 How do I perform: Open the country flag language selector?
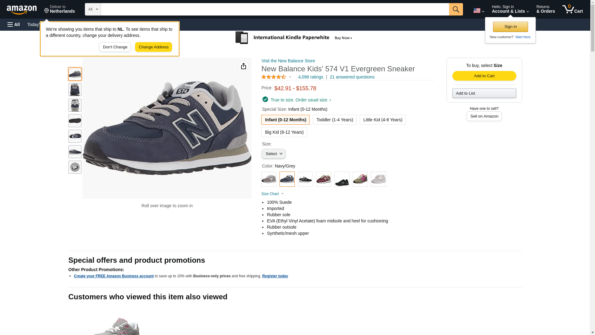pyautogui.click(x=478, y=11)
